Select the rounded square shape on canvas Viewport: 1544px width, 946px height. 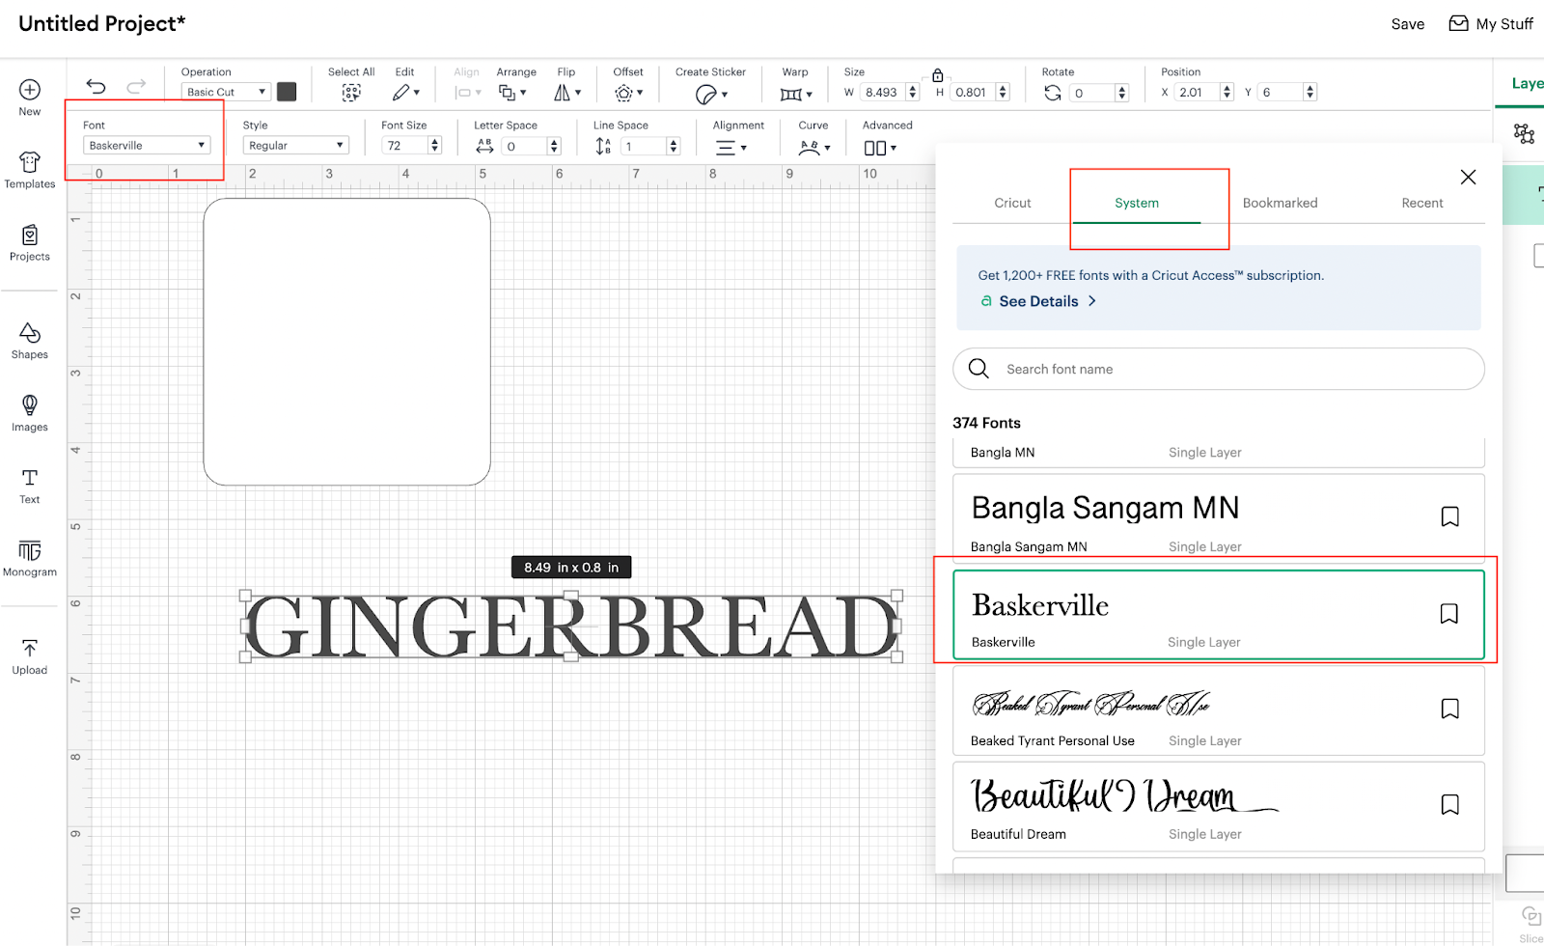tap(346, 342)
